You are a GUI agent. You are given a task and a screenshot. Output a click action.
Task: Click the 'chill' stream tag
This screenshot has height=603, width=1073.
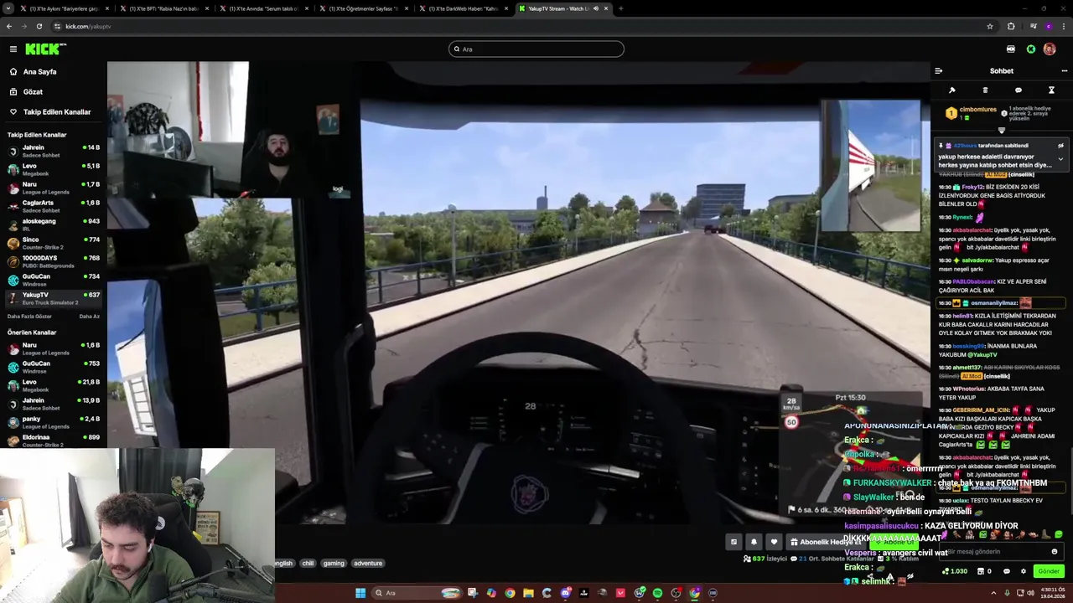tap(308, 564)
